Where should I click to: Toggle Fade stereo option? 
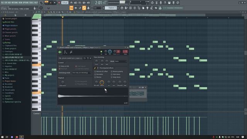click(x=116, y=75)
